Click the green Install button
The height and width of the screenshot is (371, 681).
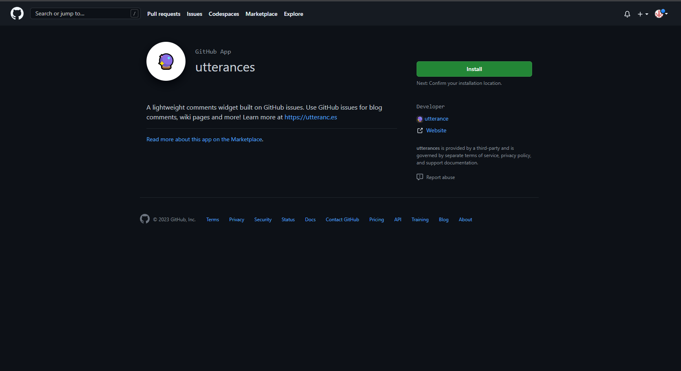pyautogui.click(x=474, y=69)
